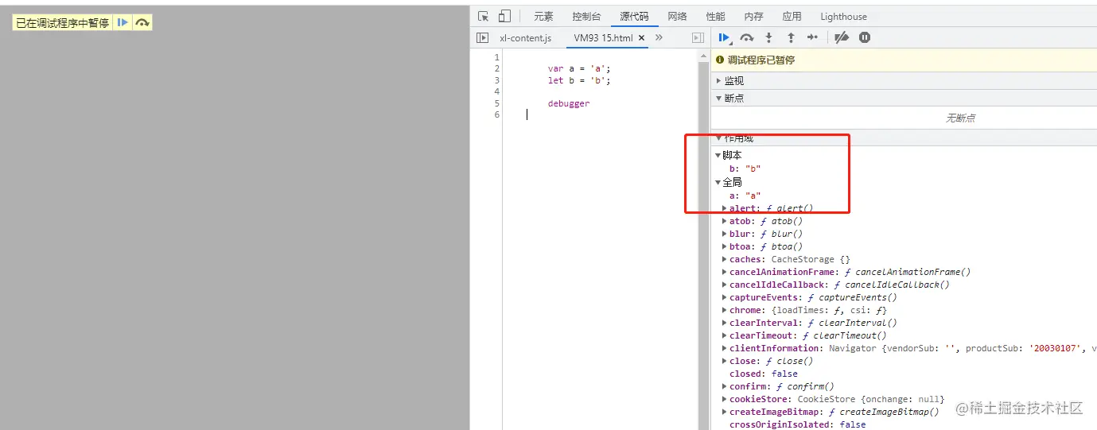Hide the debugger sidebar pane
This screenshot has width=1097, height=430.
pyautogui.click(x=698, y=37)
